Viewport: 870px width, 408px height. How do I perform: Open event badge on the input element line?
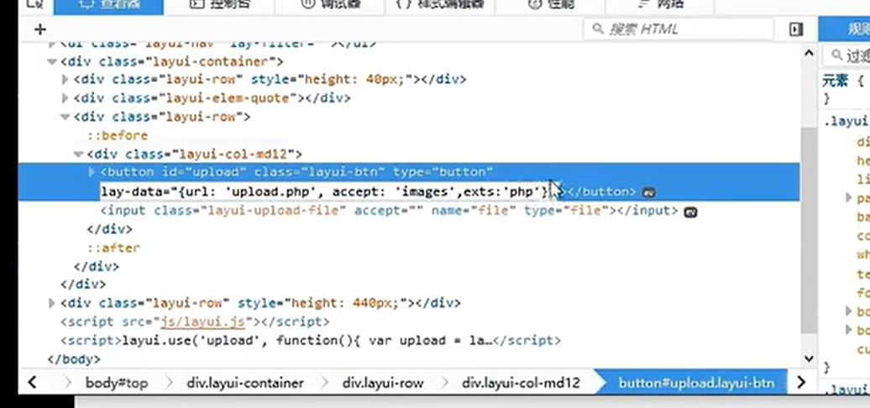pyautogui.click(x=690, y=212)
